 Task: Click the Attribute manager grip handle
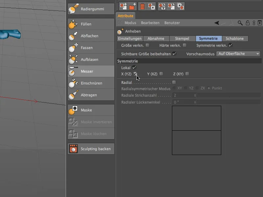(x=119, y=23)
